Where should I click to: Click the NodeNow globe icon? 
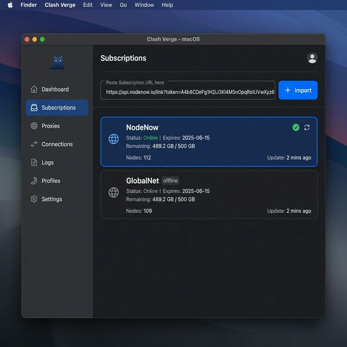(x=114, y=139)
